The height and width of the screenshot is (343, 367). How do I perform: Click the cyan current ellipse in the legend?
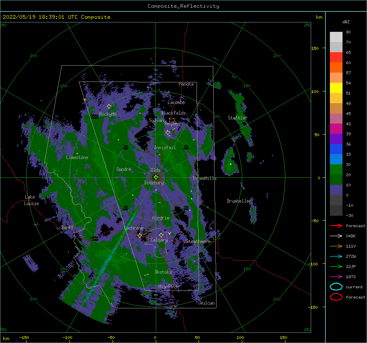336,287
